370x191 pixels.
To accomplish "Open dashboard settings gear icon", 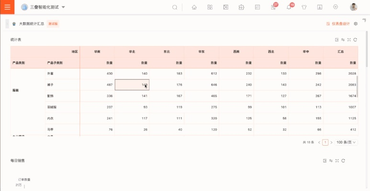I will coord(356,23).
